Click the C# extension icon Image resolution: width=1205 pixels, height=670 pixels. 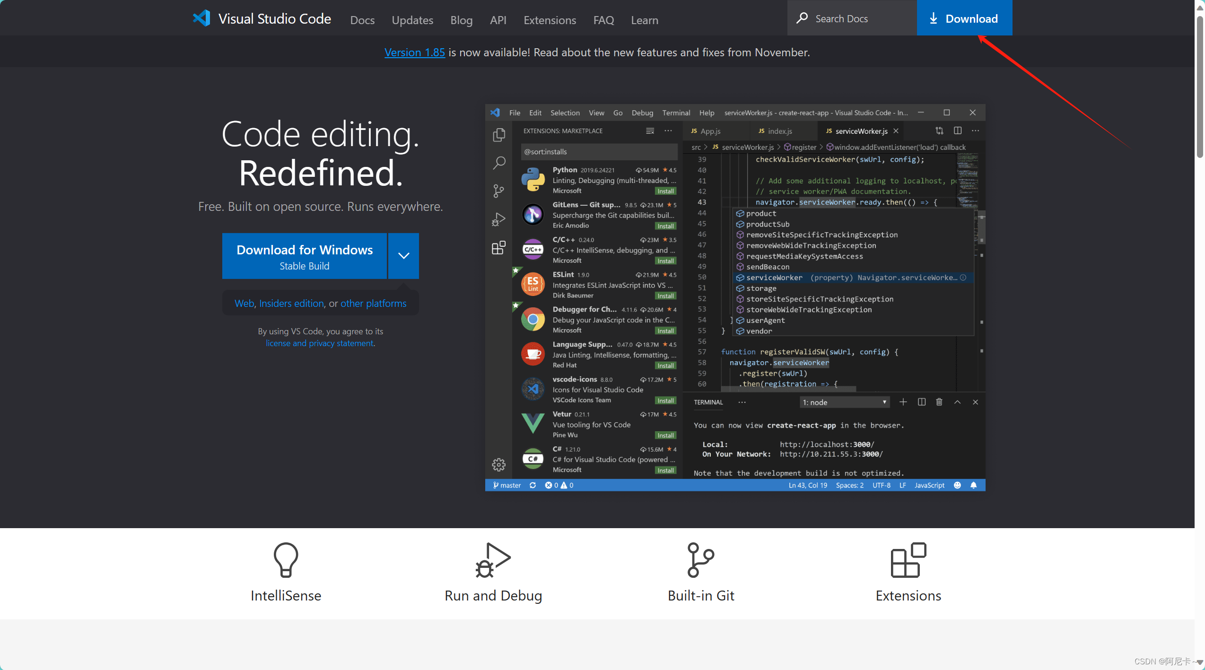coord(533,459)
